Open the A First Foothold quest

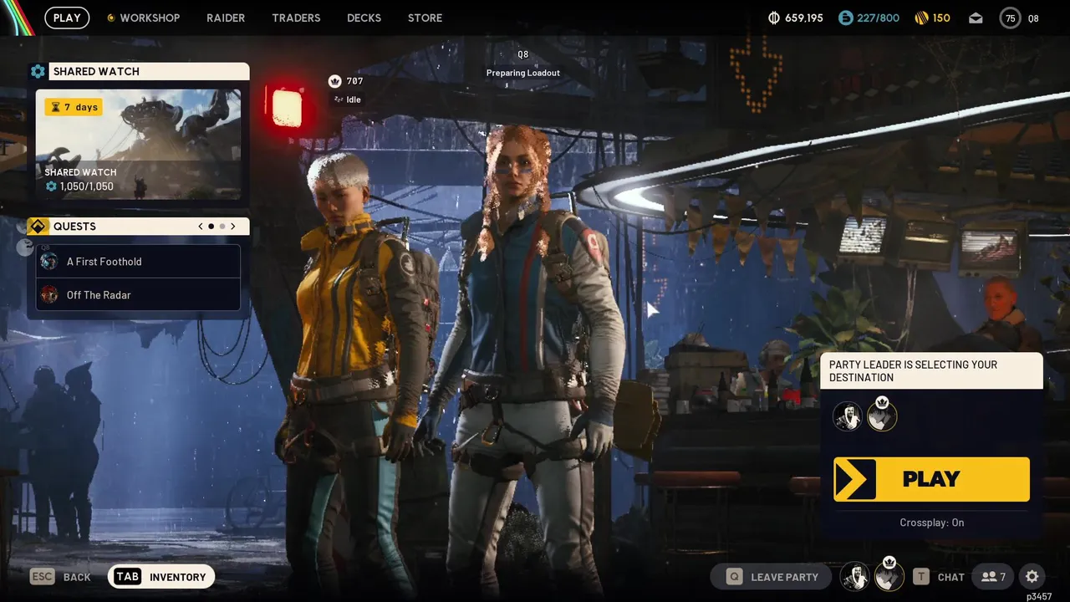click(x=138, y=261)
